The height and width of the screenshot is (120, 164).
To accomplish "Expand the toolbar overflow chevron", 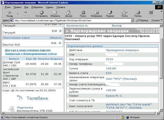I will [x=161, y=11].
